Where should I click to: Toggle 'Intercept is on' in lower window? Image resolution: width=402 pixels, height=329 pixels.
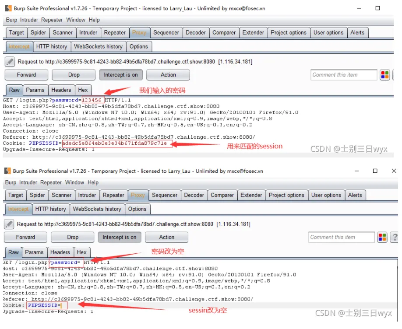[120, 237]
